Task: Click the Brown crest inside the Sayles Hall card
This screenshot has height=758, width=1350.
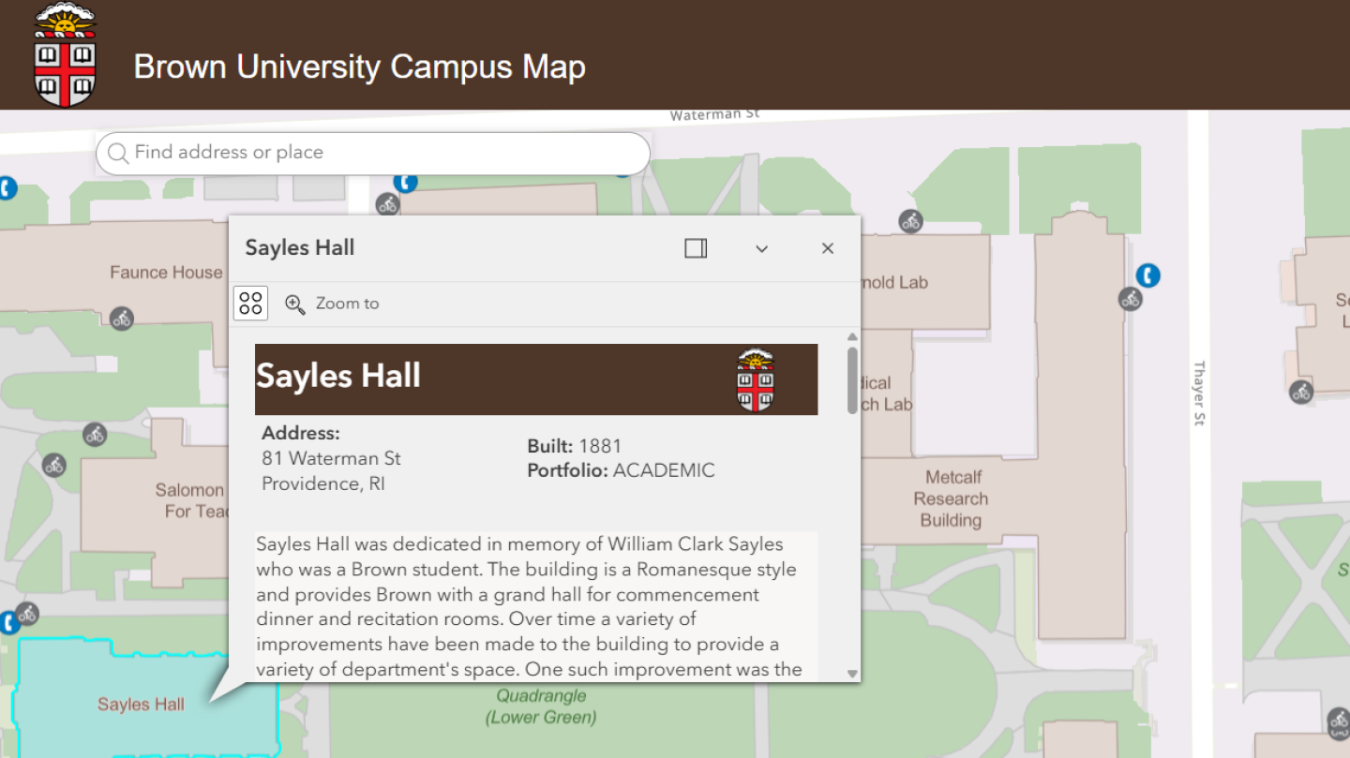Action: click(753, 379)
